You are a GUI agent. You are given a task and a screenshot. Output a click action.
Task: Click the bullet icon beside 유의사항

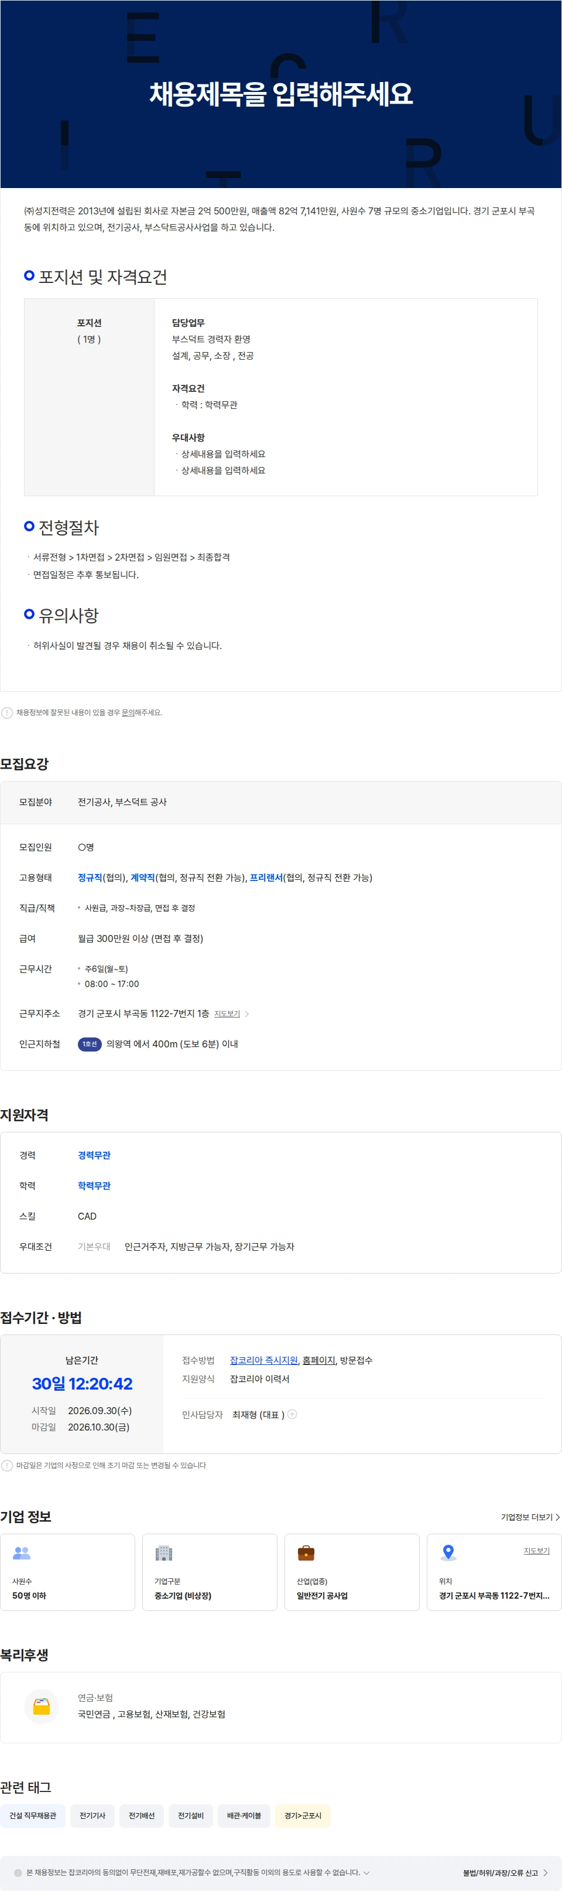point(29,614)
